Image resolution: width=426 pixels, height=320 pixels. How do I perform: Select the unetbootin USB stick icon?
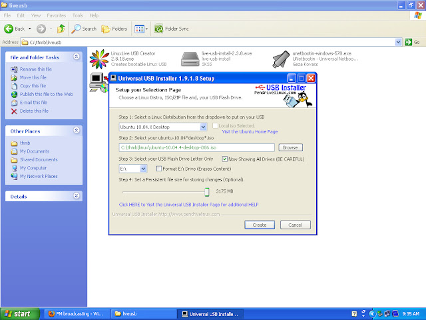pyautogui.click(x=281, y=59)
